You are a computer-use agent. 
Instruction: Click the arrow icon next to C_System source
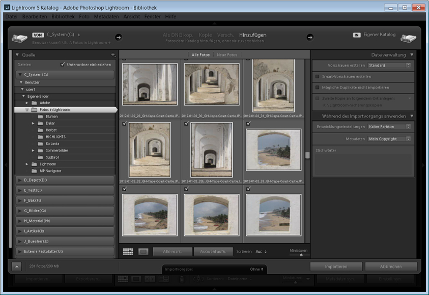pyautogui.click(x=118, y=37)
